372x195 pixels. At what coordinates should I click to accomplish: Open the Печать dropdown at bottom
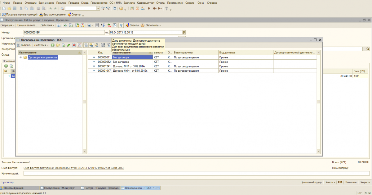click(330, 182)
